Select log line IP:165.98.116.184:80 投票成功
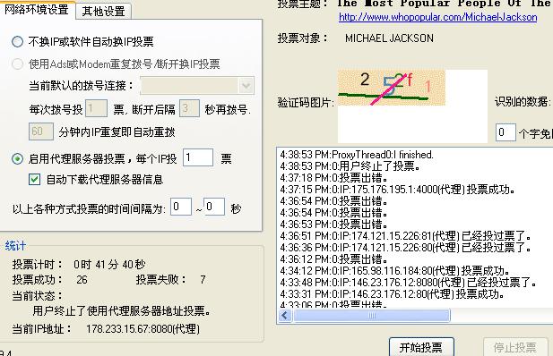553x356 pixels. tap(394, 271)
